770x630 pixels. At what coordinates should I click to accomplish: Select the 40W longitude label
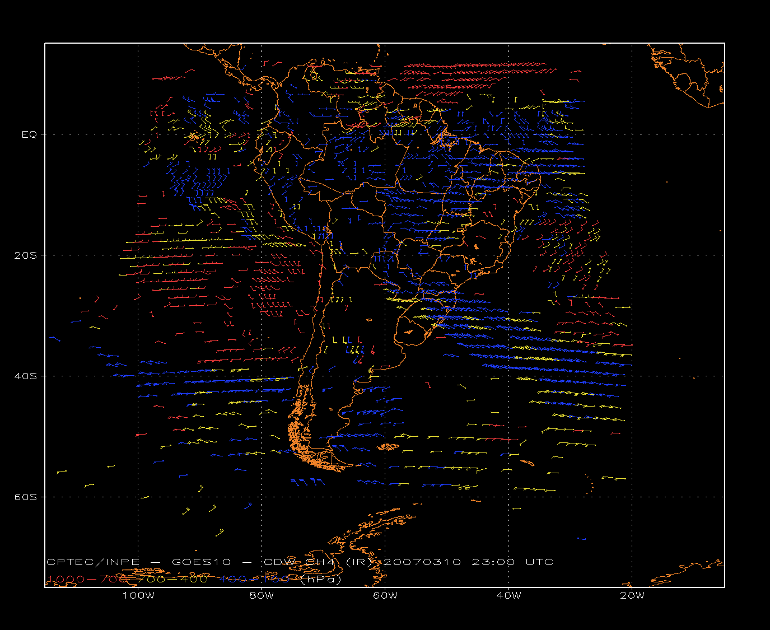(508, 595)
